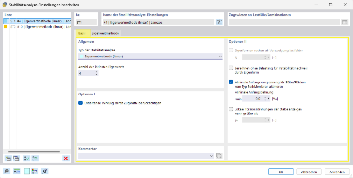Viewport: 353px width, 178px height.
Task: Open the help speech-bubble icon
Action: [7, 171]
